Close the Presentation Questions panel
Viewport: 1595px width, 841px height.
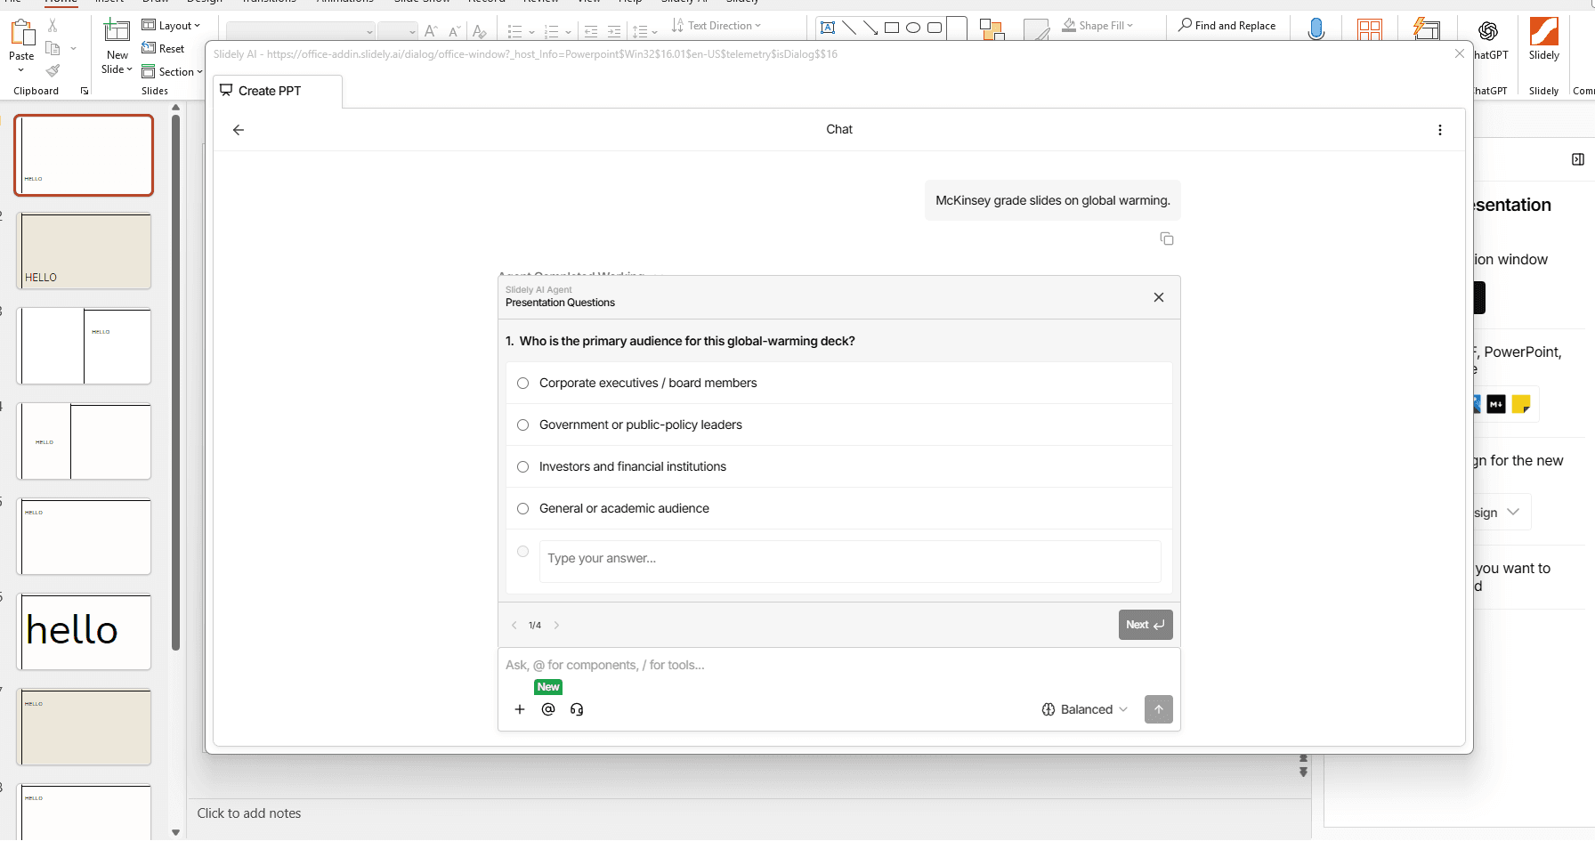point(1159,297)
